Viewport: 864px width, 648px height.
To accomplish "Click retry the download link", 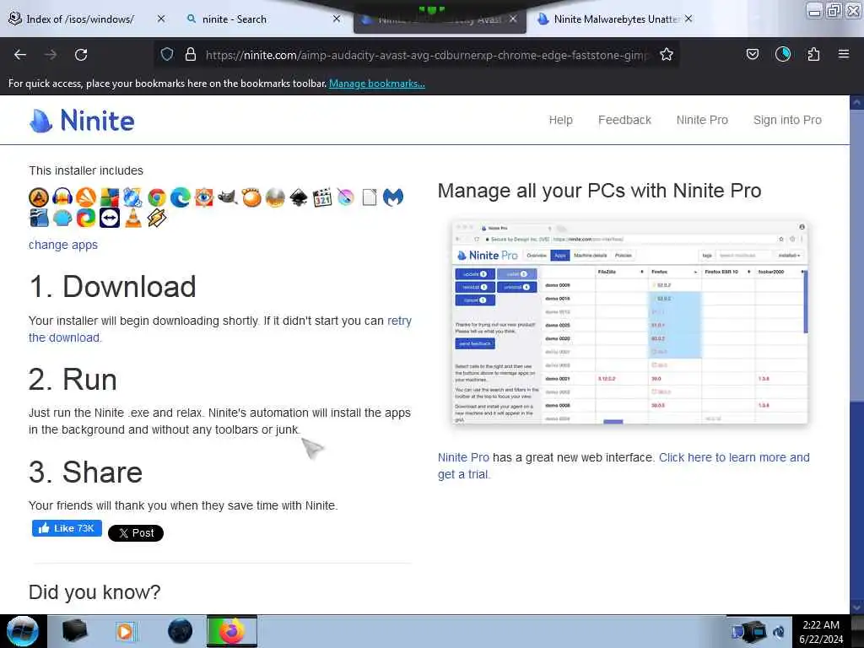I will tap(220, 329).
